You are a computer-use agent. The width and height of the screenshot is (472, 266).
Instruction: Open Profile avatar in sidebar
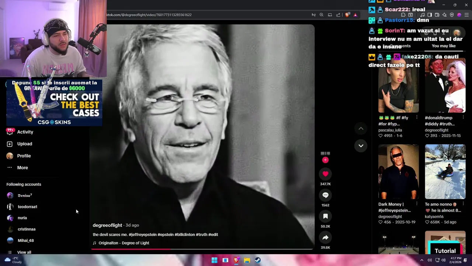tap(10, 156)
